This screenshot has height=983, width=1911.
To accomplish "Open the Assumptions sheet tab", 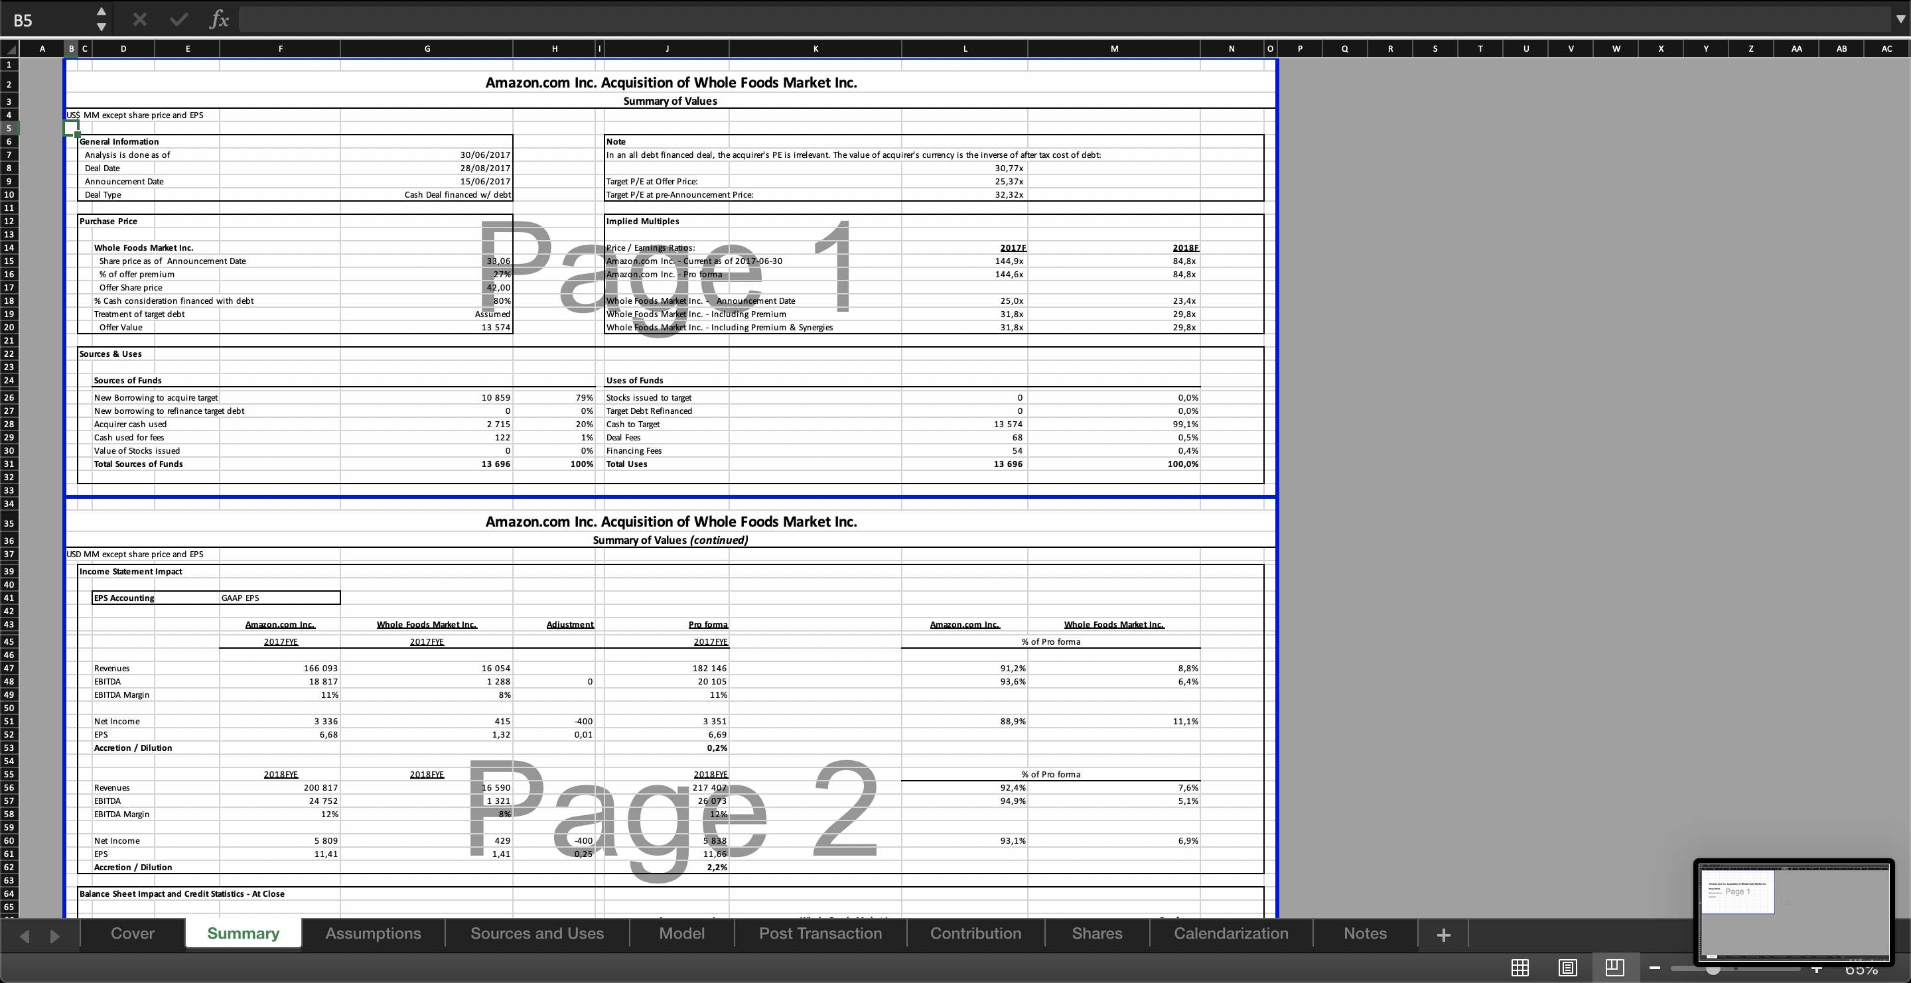I will pos(373,933).
